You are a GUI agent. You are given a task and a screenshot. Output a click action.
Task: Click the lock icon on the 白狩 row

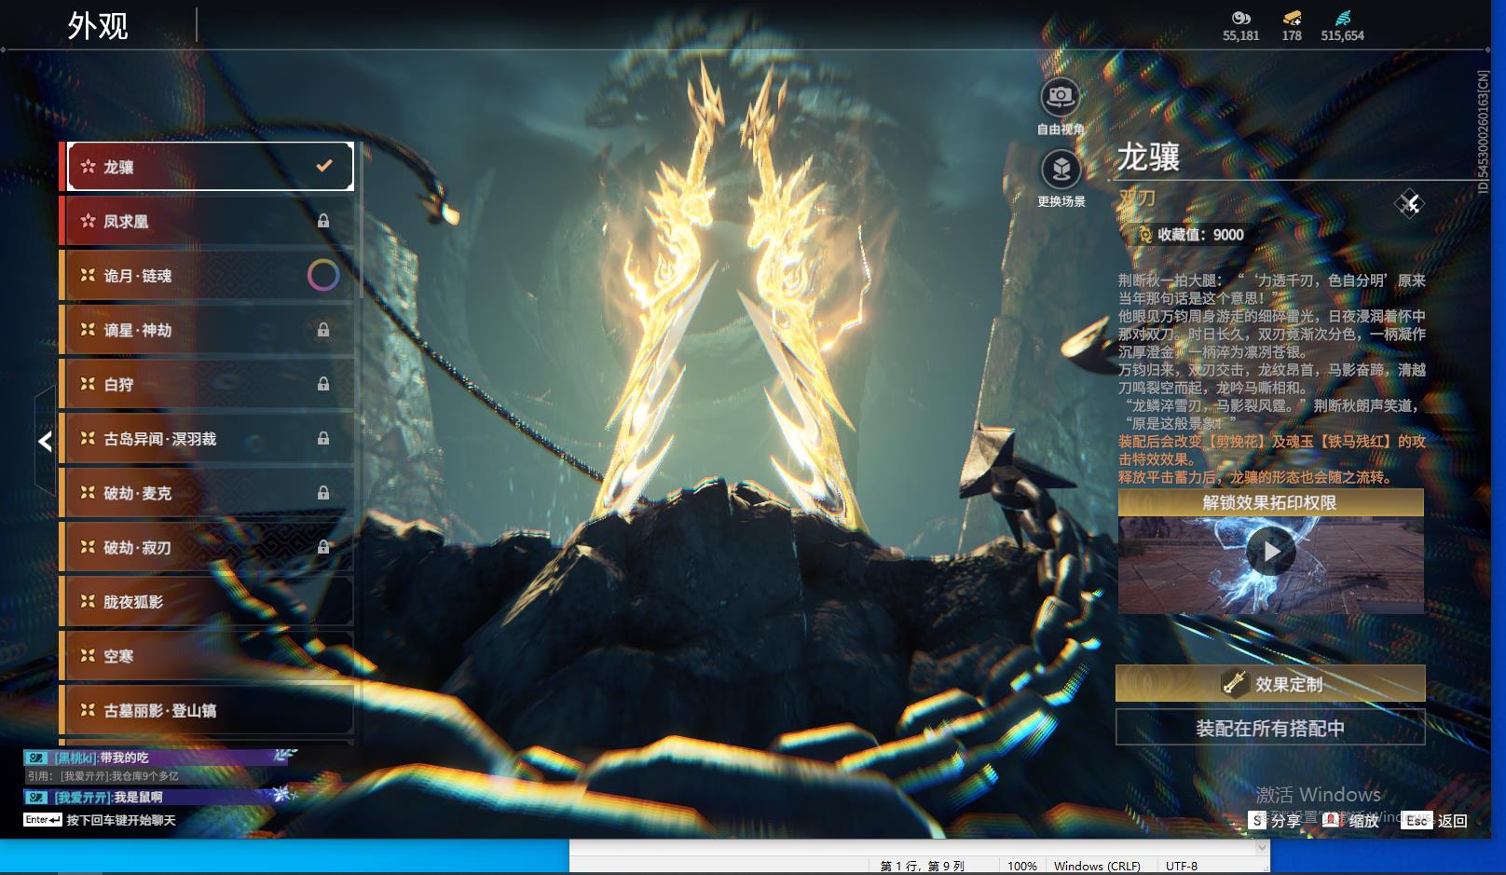pos(323,384)
